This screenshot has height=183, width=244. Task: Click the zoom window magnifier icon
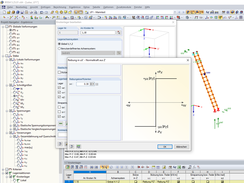[138, 17]
